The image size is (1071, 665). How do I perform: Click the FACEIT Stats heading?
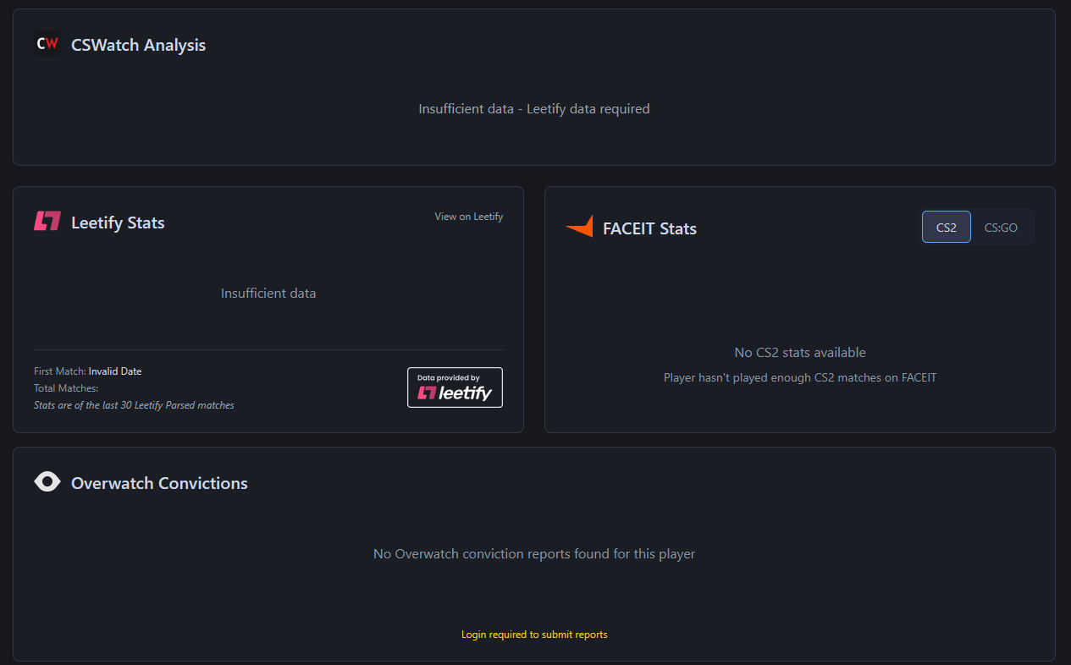[649, 228]
